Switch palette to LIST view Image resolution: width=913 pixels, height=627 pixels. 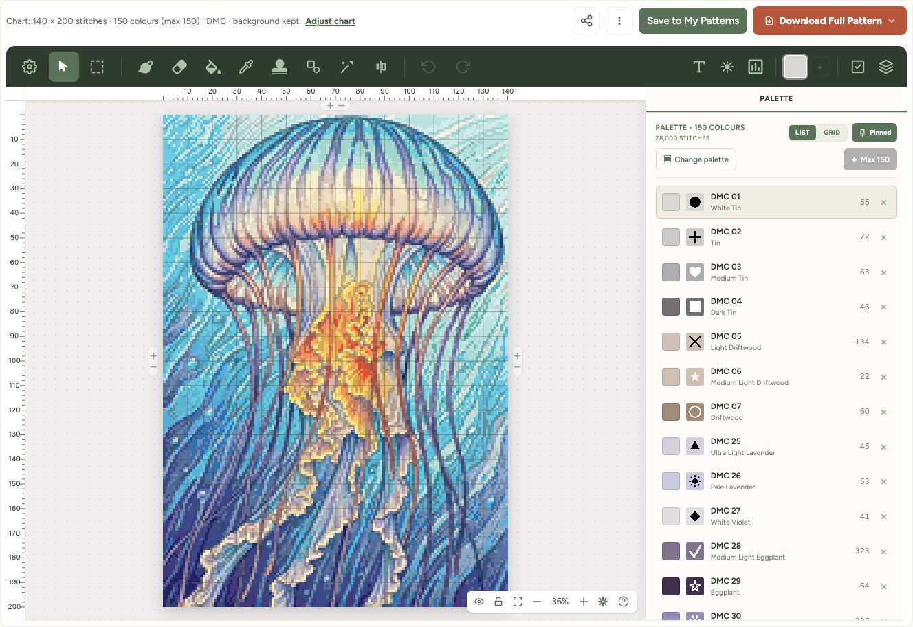[802, 133]
